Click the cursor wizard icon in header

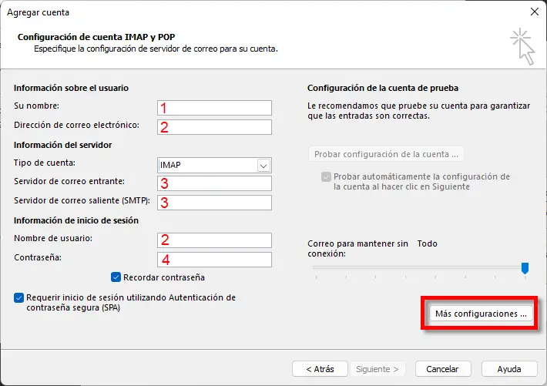(x=522, y=46)
